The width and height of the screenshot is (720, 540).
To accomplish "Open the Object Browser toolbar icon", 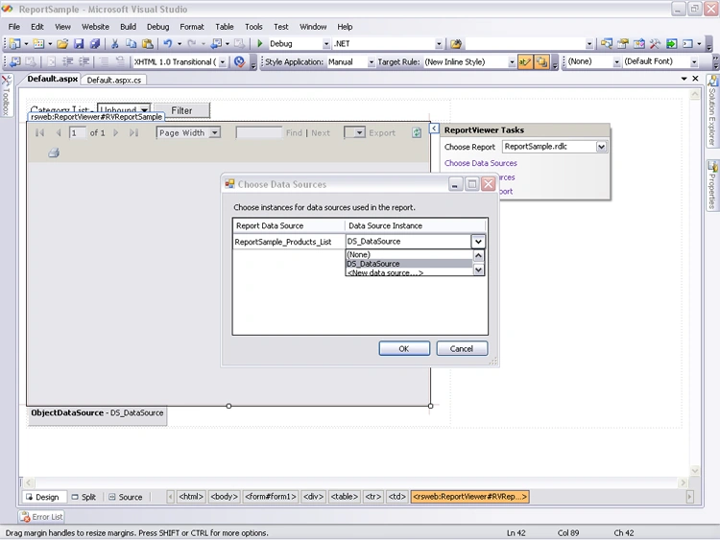I will [x=638, y=43].
